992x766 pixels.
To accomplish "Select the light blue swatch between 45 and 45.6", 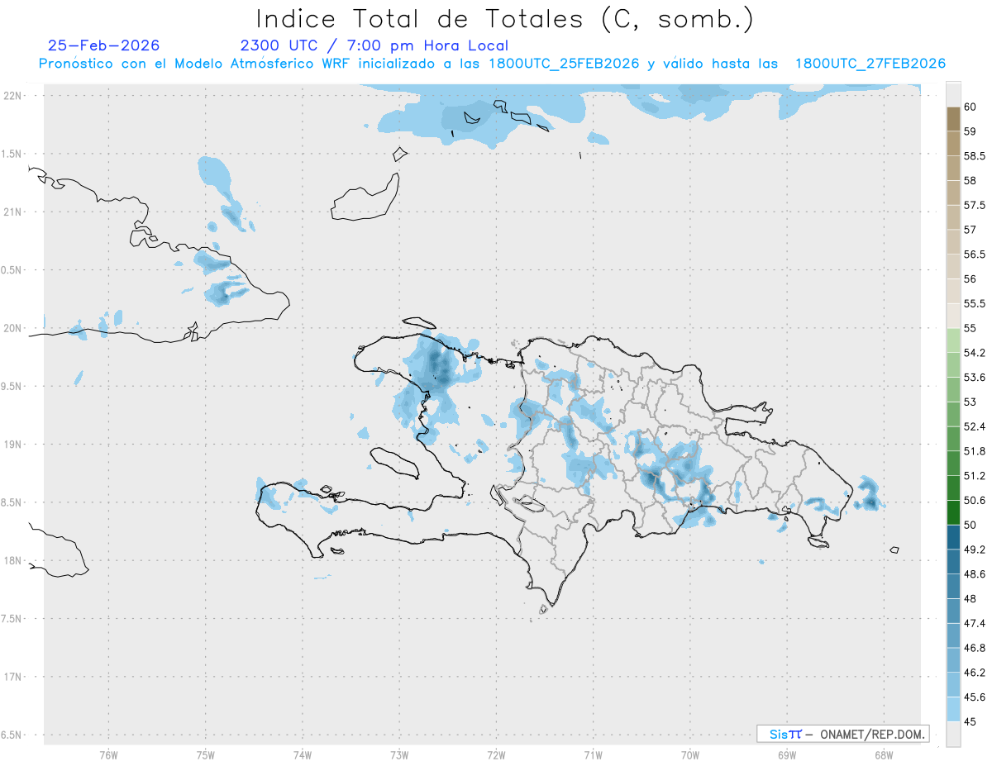I will 953,709.
